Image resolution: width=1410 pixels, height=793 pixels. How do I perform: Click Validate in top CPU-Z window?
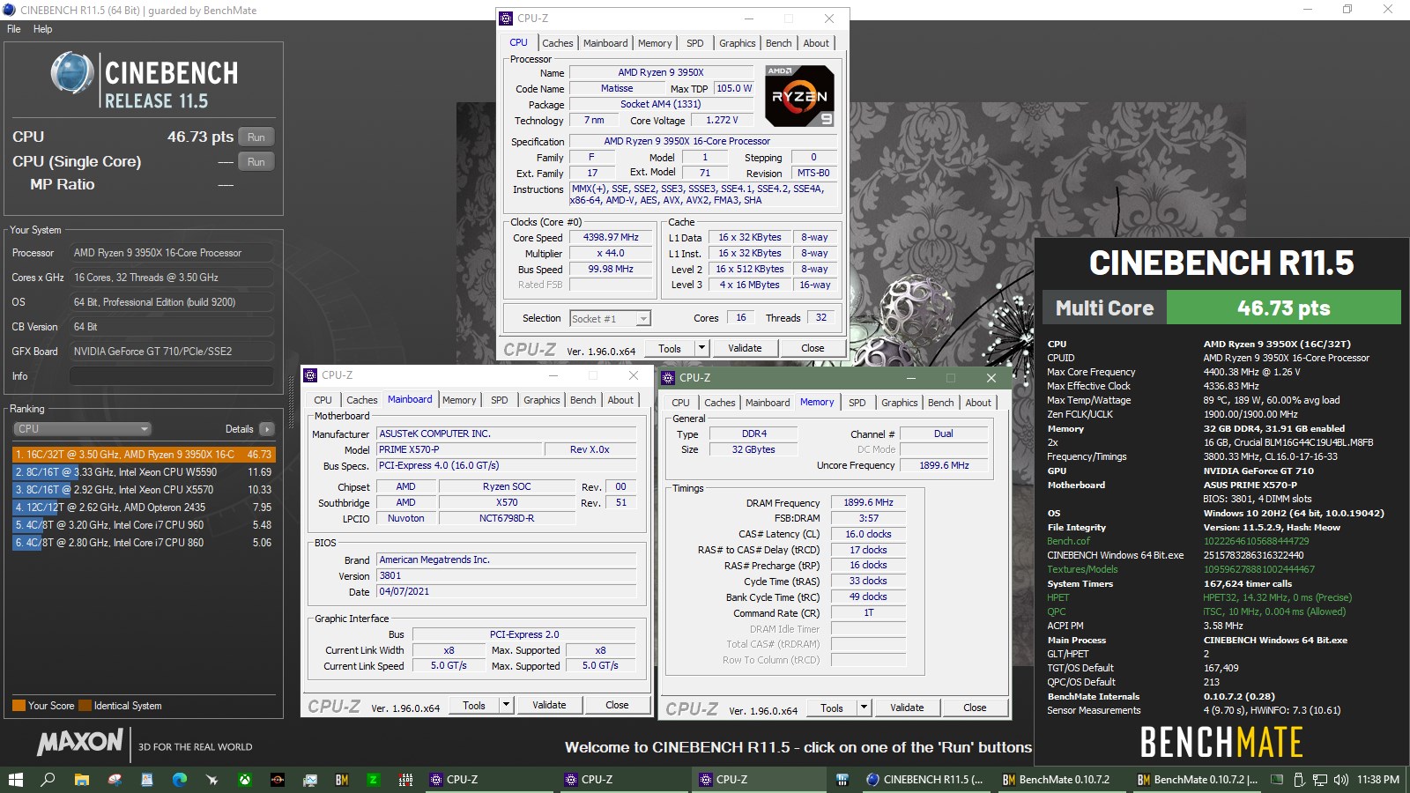745,348
